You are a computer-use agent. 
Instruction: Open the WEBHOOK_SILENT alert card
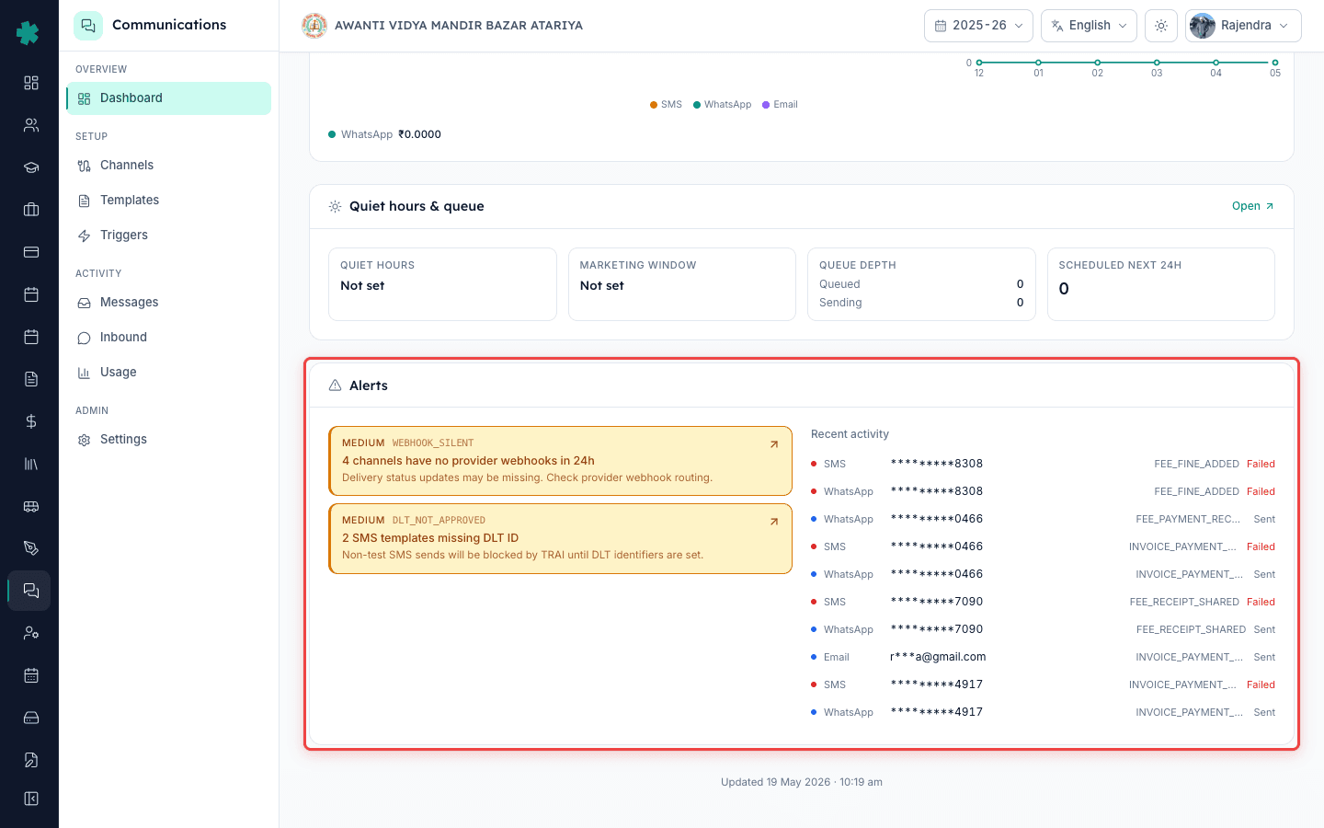560,461
